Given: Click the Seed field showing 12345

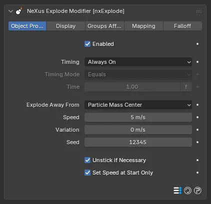Looking at the screenshot, I should pyautogui.click(x=138, y=142).
